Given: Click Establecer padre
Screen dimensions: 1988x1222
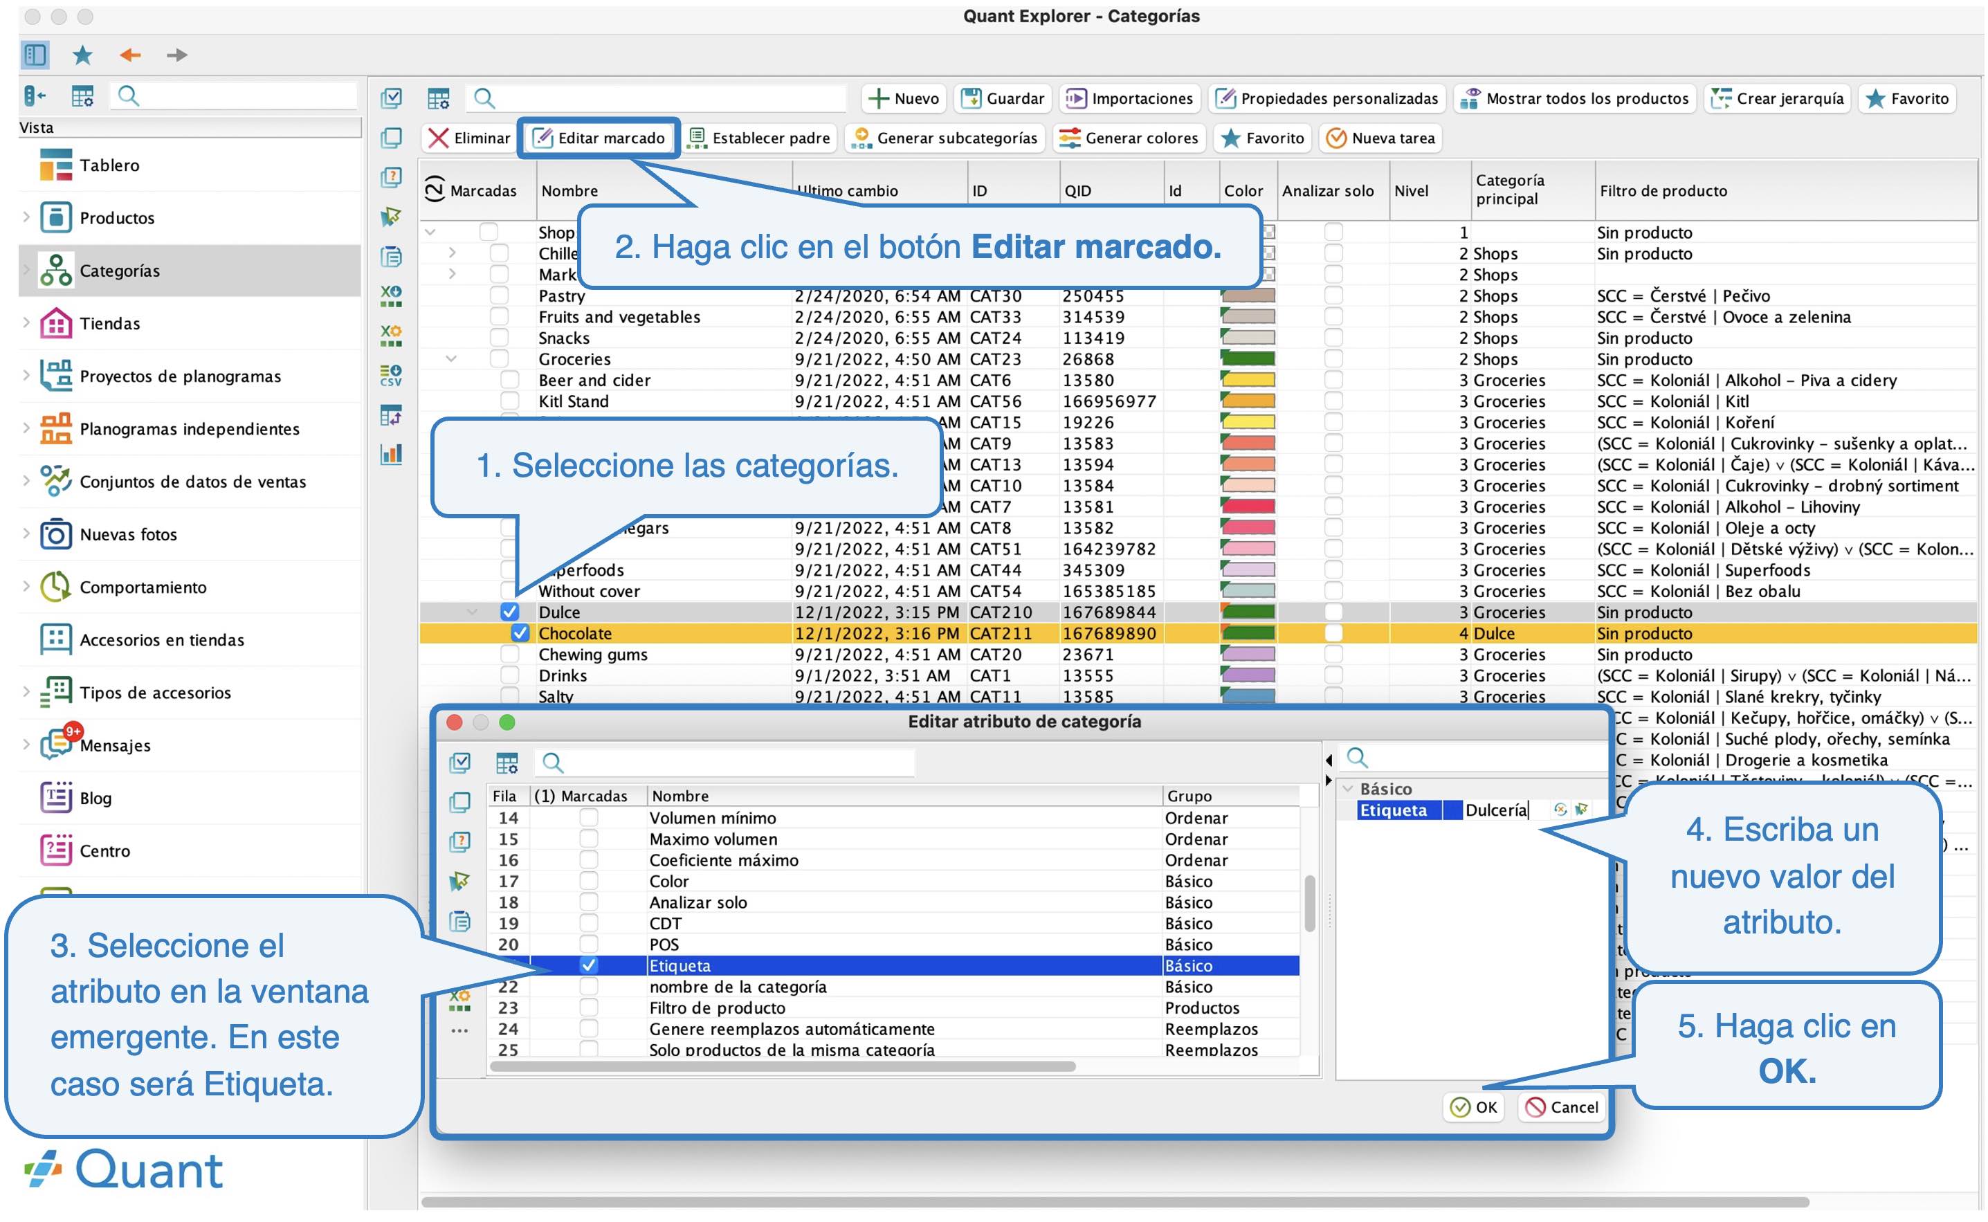Looking at the screenshot, I should pyautogui.click(x=759, y=138).
